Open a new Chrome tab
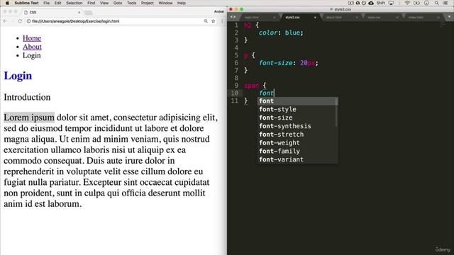This screenshot has width=454, height=255. 88,13
